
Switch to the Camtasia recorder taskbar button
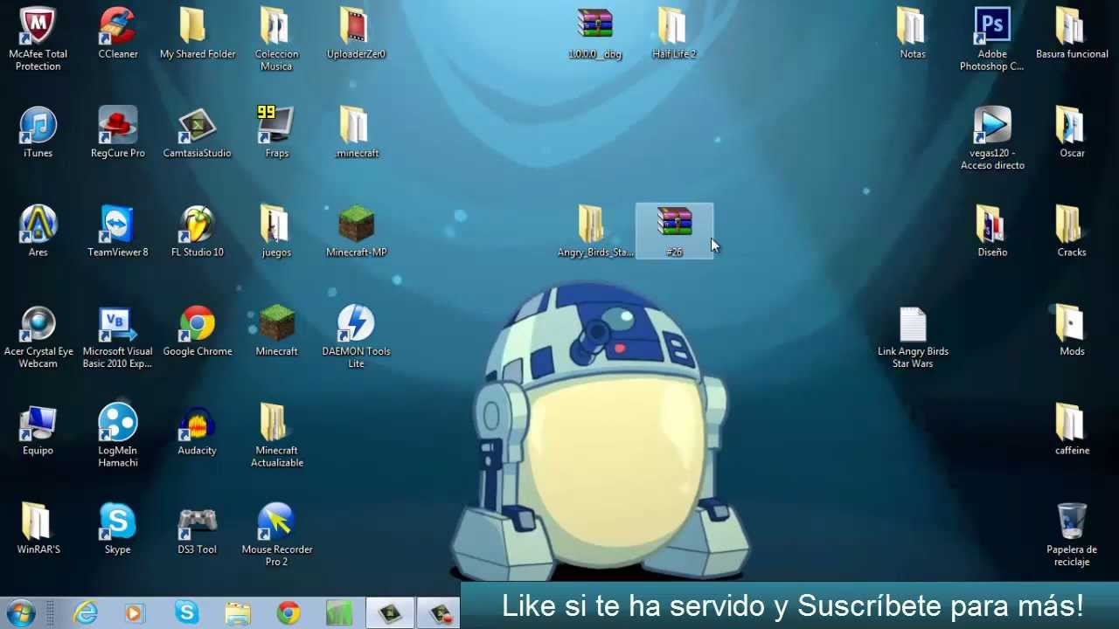[390, 613]
